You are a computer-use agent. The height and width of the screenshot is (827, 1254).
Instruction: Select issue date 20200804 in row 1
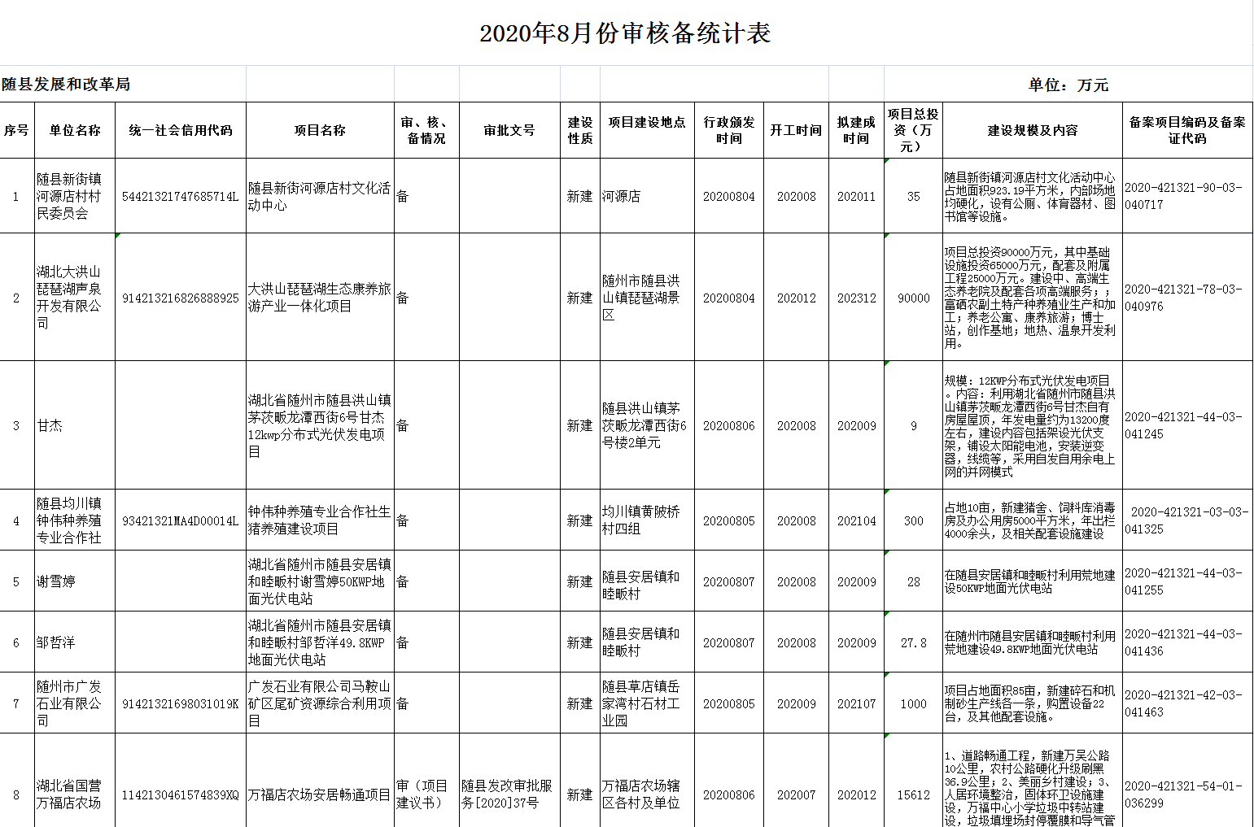pos(729,197)
